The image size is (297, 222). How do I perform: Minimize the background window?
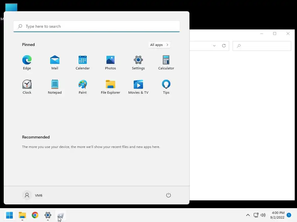(262, 34)
